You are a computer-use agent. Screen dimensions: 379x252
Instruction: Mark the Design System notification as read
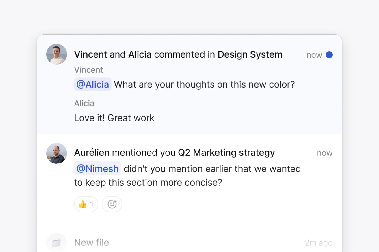(x=330, y=55)
